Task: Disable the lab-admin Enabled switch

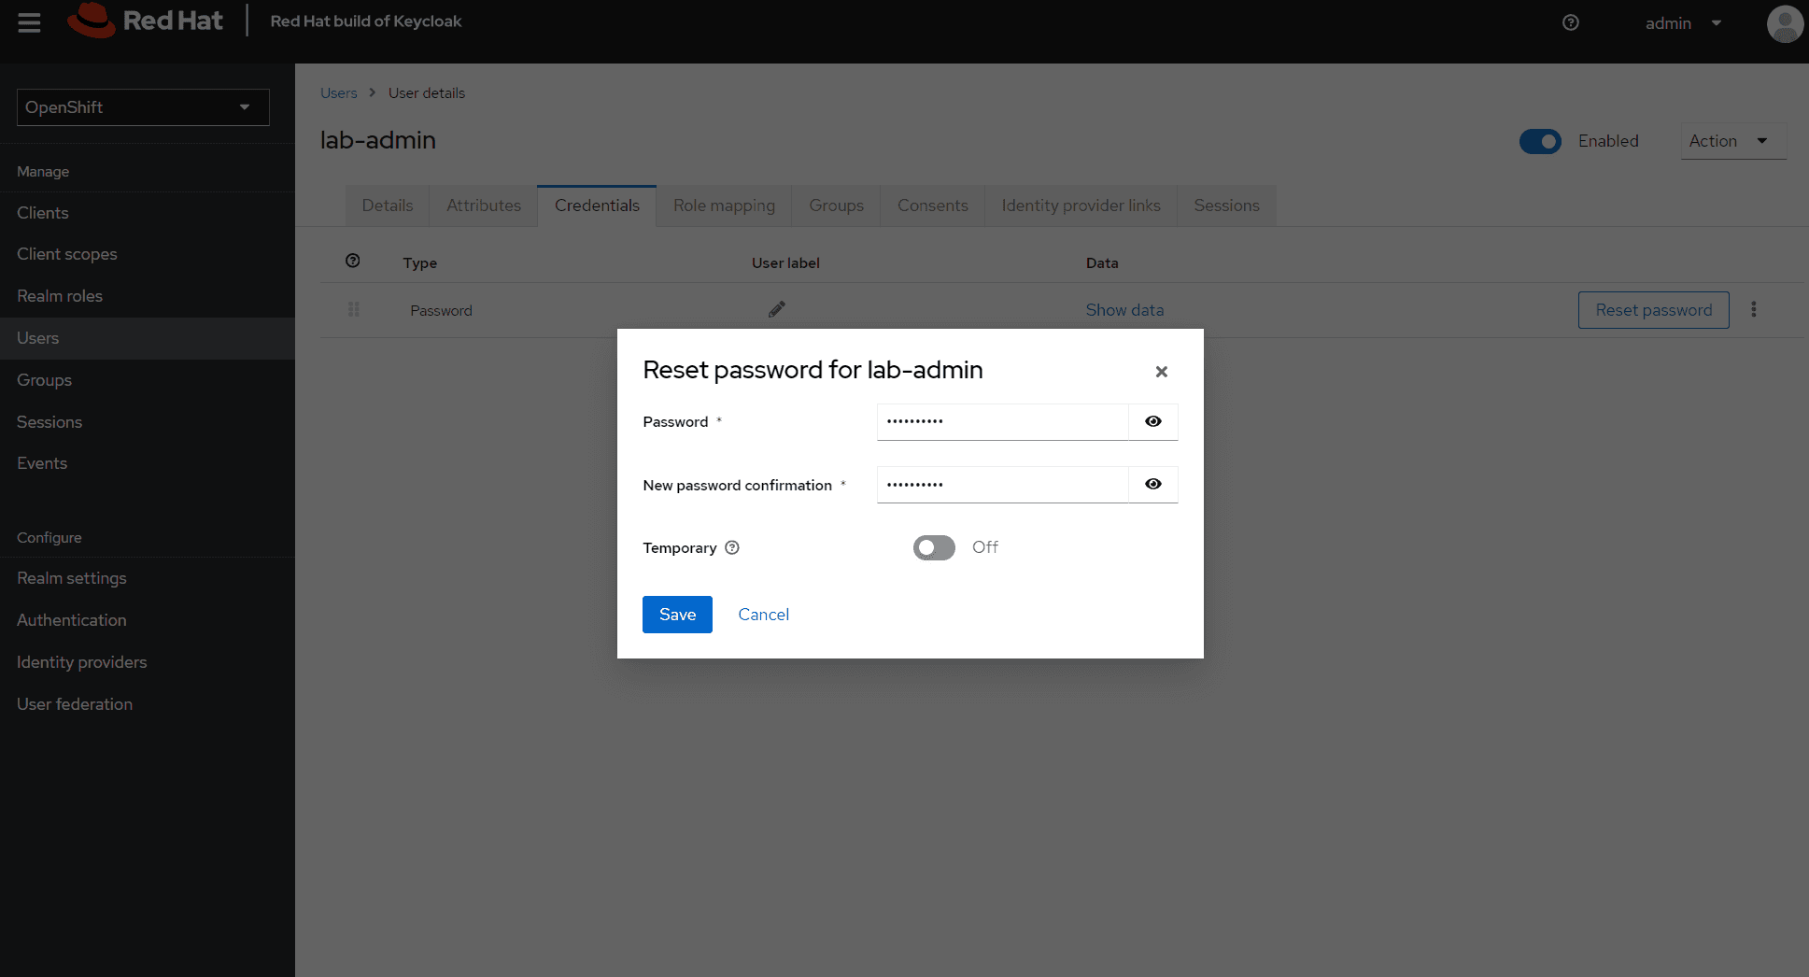Action: [x=1540, y=141]
